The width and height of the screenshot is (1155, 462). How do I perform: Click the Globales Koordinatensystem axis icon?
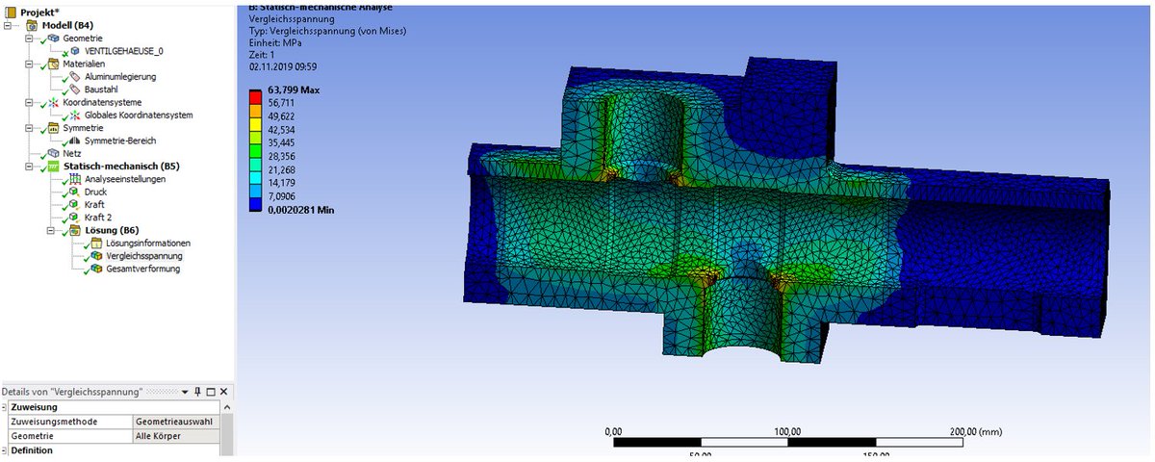click(x=76, y=115)
